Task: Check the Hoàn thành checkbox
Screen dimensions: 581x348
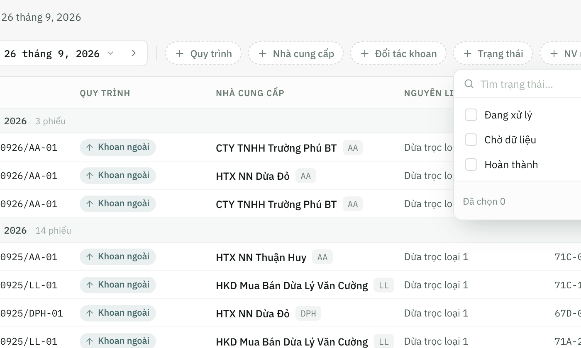Action: (x=471, y=164)
